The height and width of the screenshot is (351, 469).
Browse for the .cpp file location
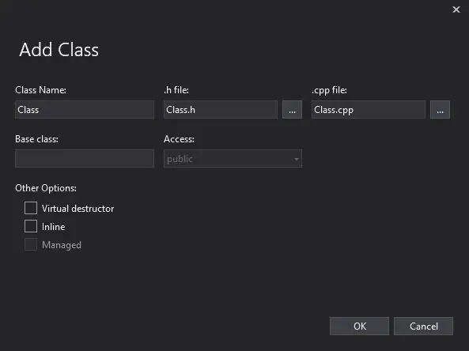tap(440, 110)
